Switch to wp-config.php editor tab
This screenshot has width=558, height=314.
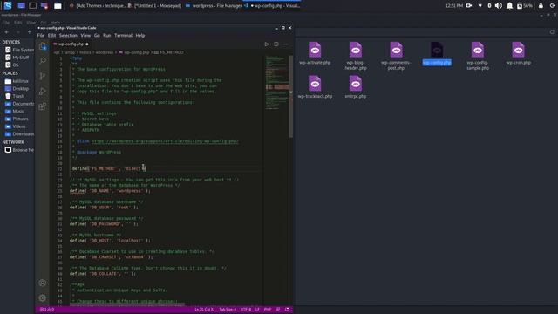[x=71, y=44]
